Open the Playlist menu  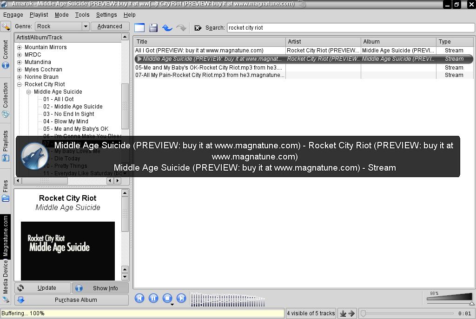point(39,15)
